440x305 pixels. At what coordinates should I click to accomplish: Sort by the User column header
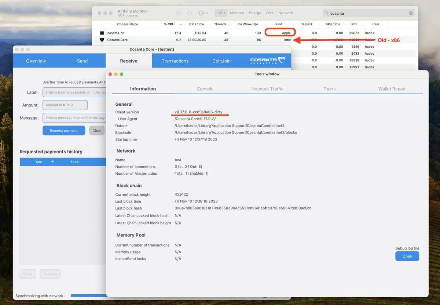376,24
